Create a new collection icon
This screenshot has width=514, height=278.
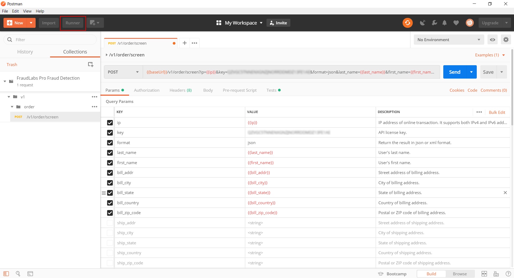91,64
